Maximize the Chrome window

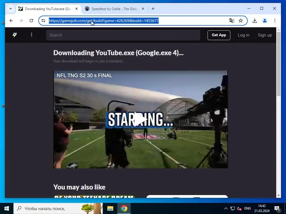coord(261,8)
